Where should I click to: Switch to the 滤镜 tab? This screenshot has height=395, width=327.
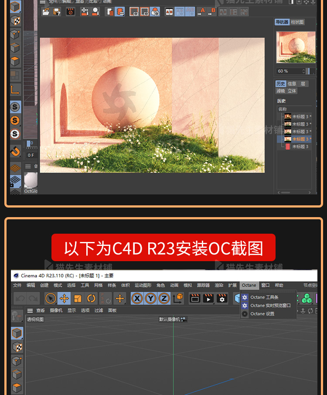pos(280,91)
